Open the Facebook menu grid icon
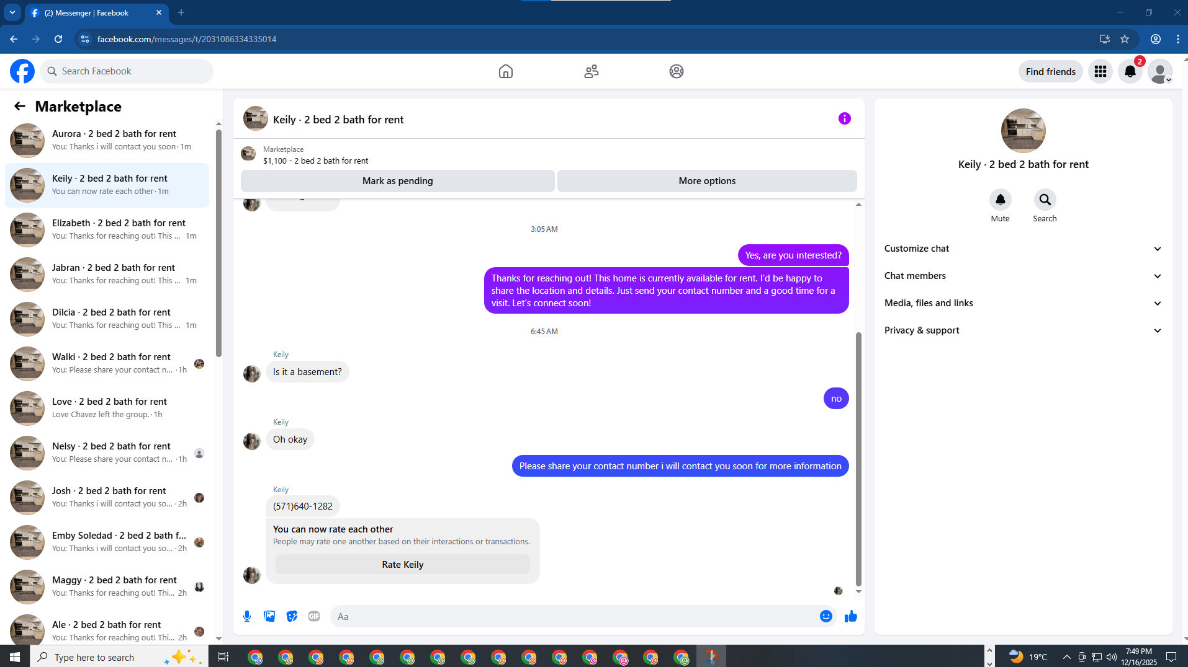The width and height of the screenshot is (1188, 667). 1100,71
